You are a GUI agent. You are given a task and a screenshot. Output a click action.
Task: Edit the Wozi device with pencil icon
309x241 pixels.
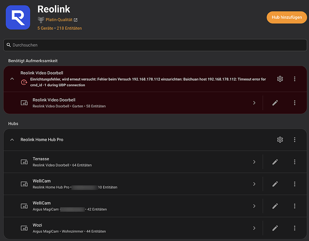[275, 228]
